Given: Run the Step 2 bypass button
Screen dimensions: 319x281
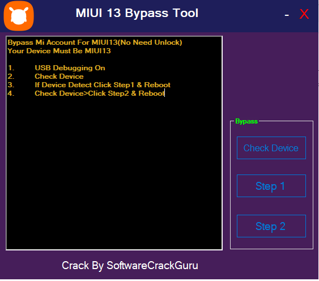Looking at the screenshot, I should coord(271,226).
